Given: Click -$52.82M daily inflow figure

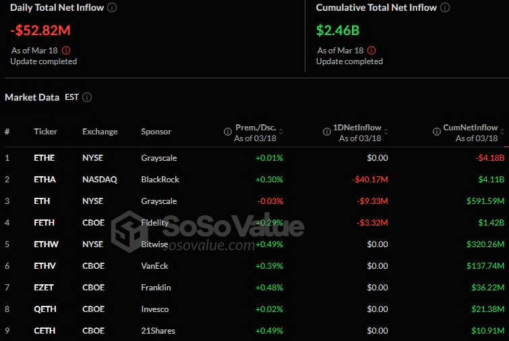Looking at the screenshot, I should click(x=40, y=30).
